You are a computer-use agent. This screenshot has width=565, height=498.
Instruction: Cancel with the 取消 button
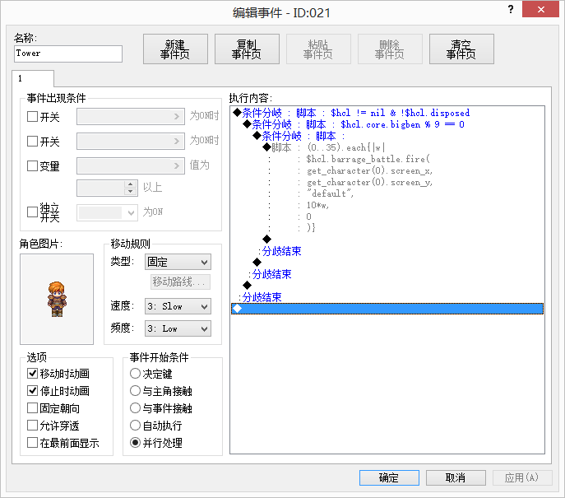pos(456,477)
